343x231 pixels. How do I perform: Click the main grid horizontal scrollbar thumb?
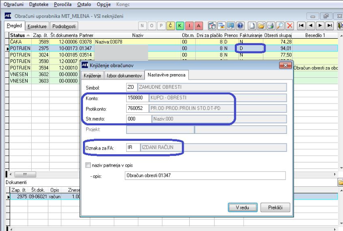pos(25,174)
